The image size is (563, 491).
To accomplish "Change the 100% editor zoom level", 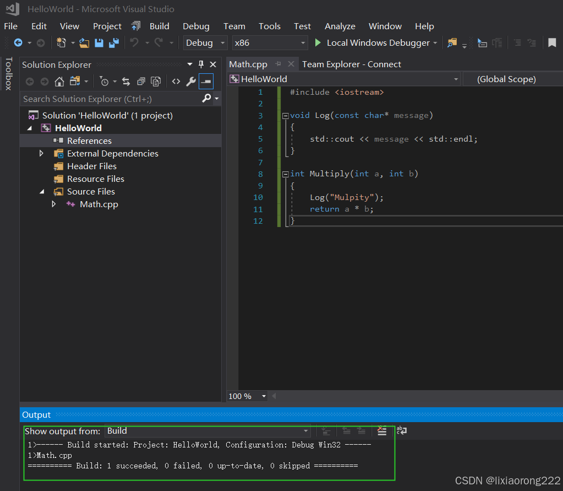I will [246, 396].
